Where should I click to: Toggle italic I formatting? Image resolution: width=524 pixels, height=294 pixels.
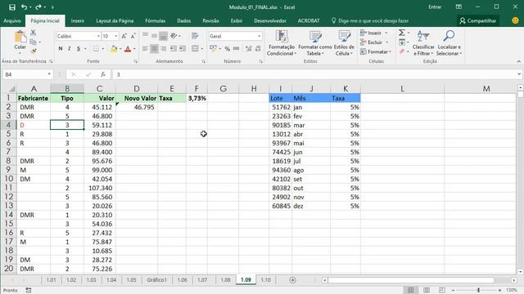click(x=70, y=49)
